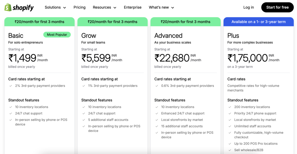297x154 pixels.
Task: Click checkmark next to Advanced 0.6% payment providers
Action: click(157, 86)
